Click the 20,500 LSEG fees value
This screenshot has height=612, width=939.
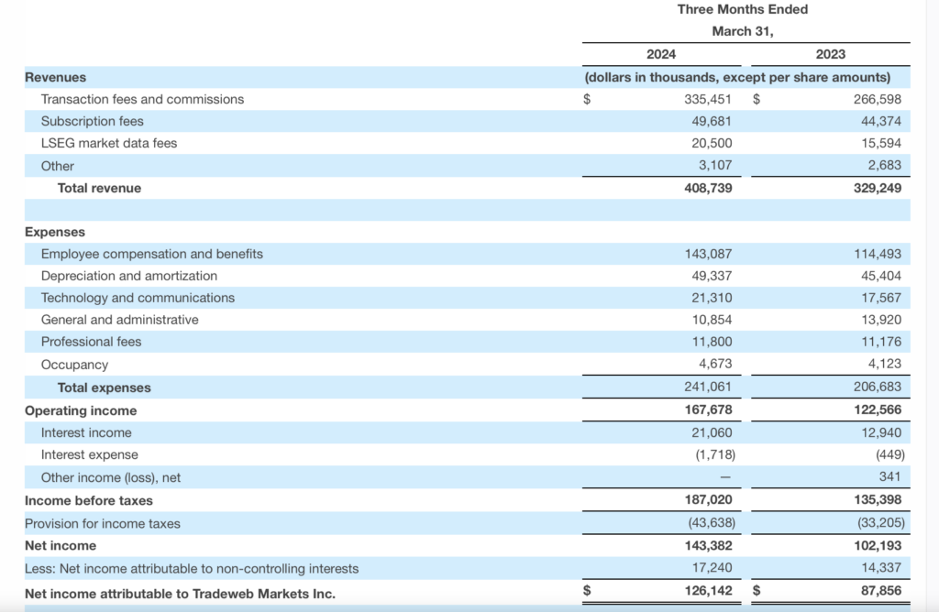tap(712, 144)
